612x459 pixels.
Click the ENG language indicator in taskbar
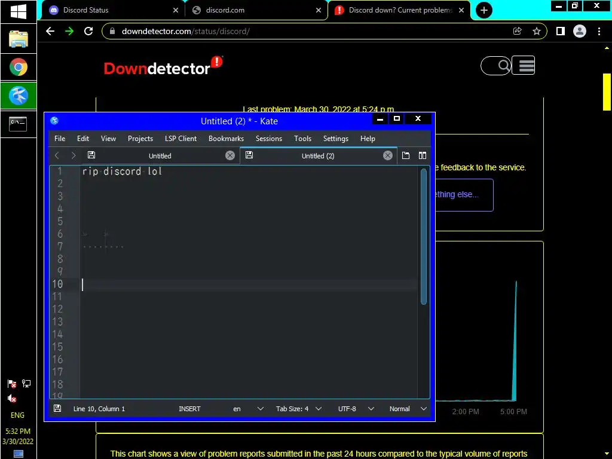17,415
